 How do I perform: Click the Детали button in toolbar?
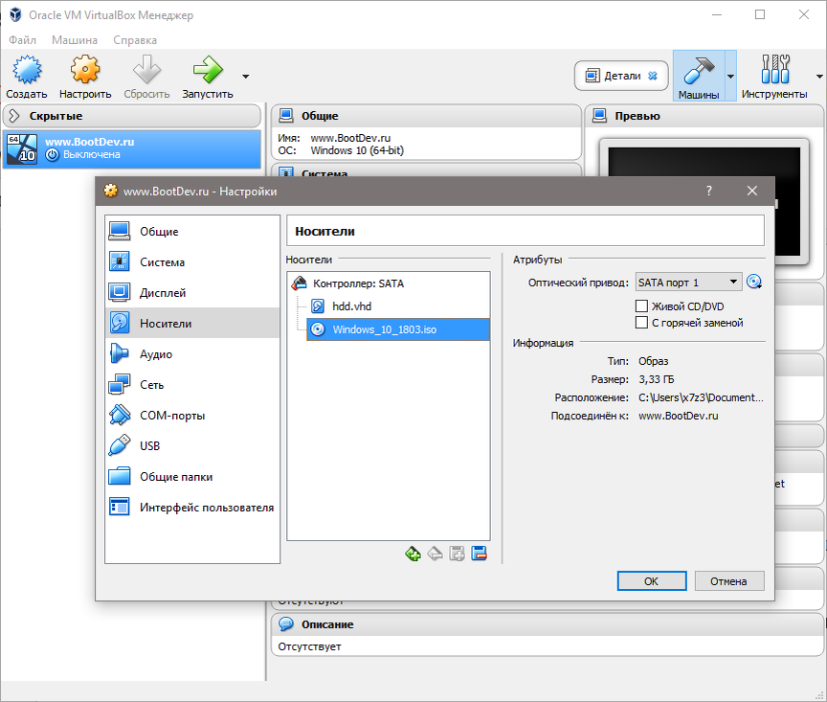click(x=621, y=76)
